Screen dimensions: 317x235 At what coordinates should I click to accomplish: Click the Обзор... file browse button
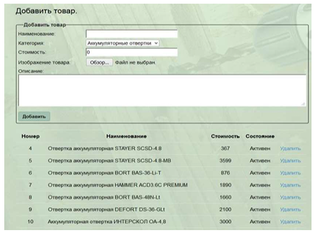point(100,62)
